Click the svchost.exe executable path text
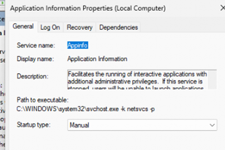Image resolution: width=225 pixels, height=150 pixels. 86,109
